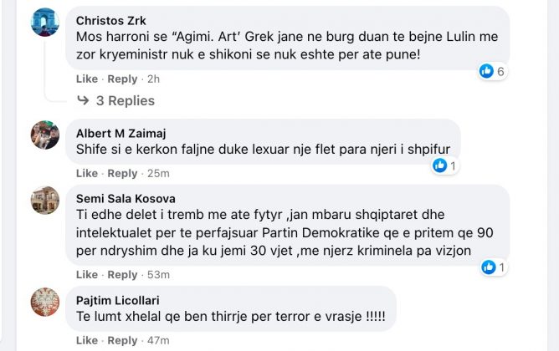Click like reaction icon on Christos Zrk's comment
Screen dimensions: 559x351
point(487,71)
